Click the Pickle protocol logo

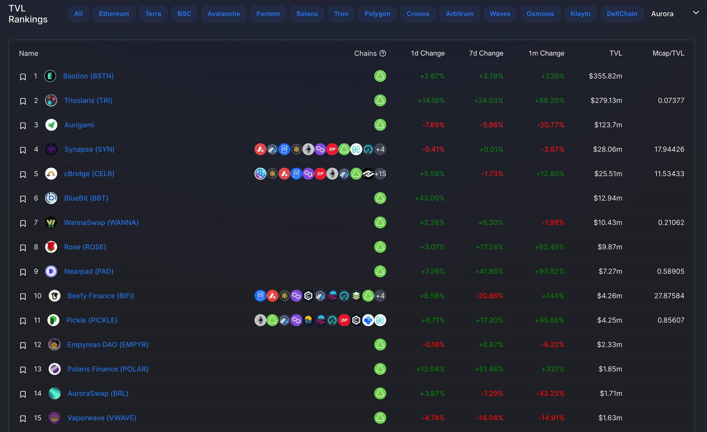(53, 320)
